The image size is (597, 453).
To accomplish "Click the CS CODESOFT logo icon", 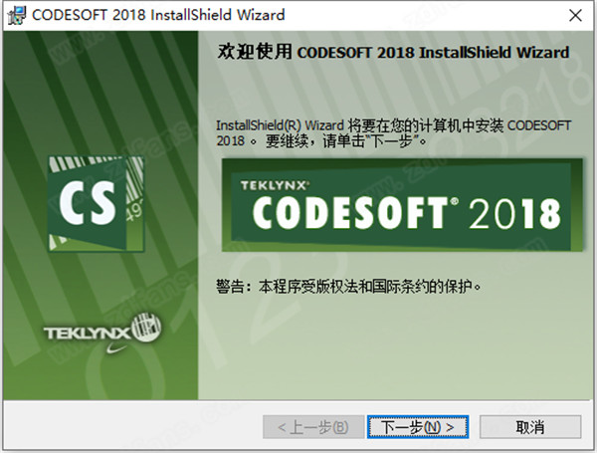I will (x=96, y=203).
